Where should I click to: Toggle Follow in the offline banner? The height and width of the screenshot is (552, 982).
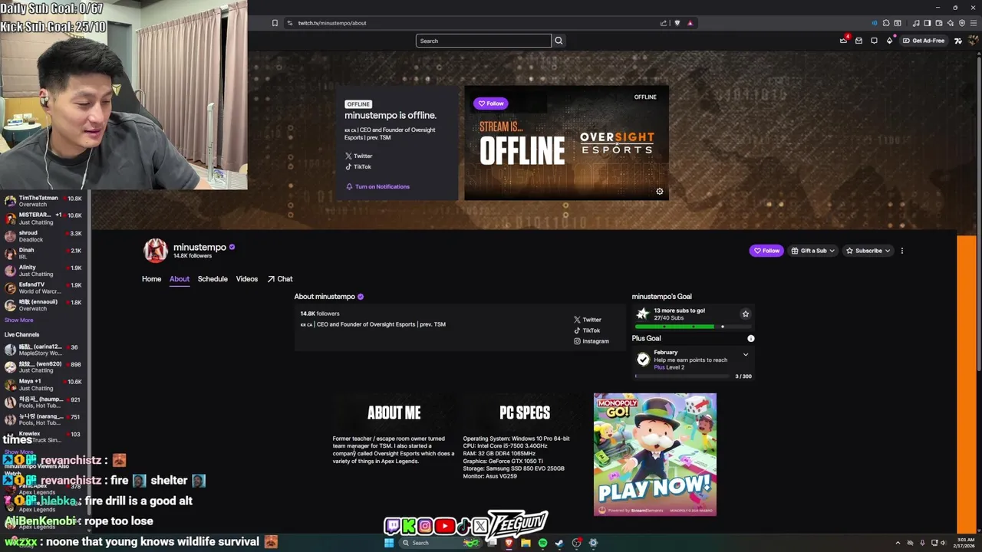[491, 103]
